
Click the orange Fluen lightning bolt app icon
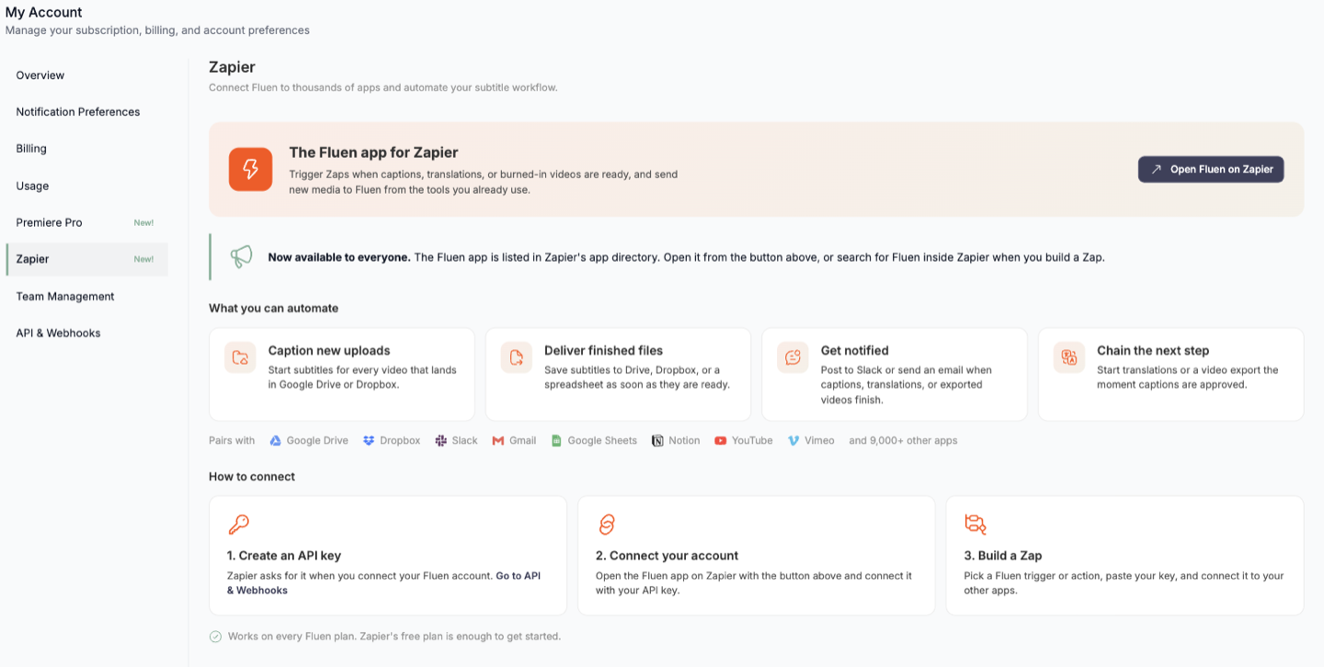tap(250, 169)
